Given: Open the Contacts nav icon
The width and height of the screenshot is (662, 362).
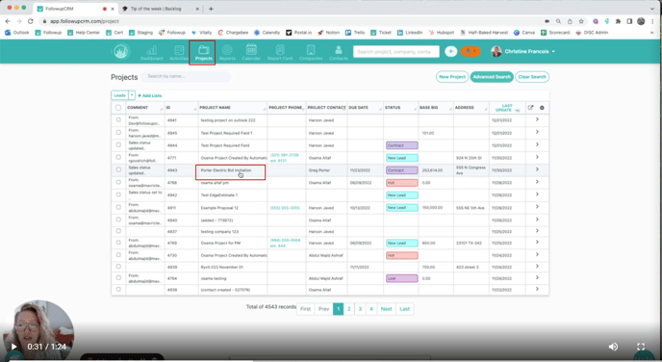Looking at the screenshot, I should click(x=338, y=52).
